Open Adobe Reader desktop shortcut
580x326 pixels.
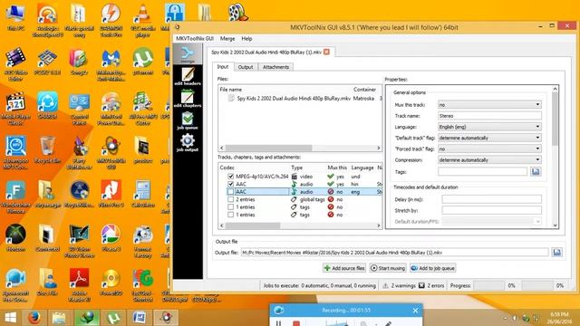(79, 285)
